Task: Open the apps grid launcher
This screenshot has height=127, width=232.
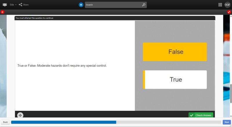Action: pyautogui.click(x=220, y=5)
